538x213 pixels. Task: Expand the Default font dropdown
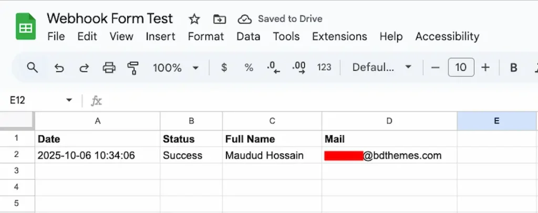tap(381, 67)
